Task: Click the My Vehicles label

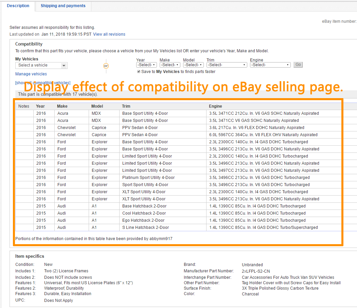Action: pyautogui.click(x=26, y=59)
